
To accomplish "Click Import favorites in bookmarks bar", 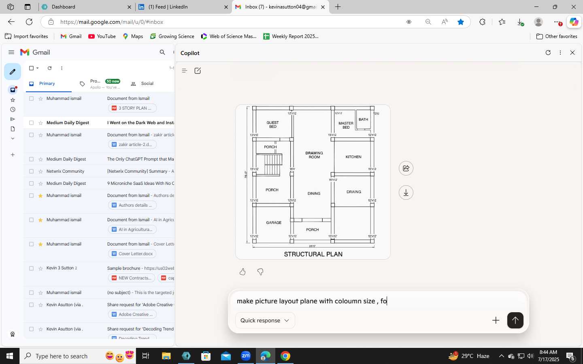I will pyautogui.click(x=26, y=36).
